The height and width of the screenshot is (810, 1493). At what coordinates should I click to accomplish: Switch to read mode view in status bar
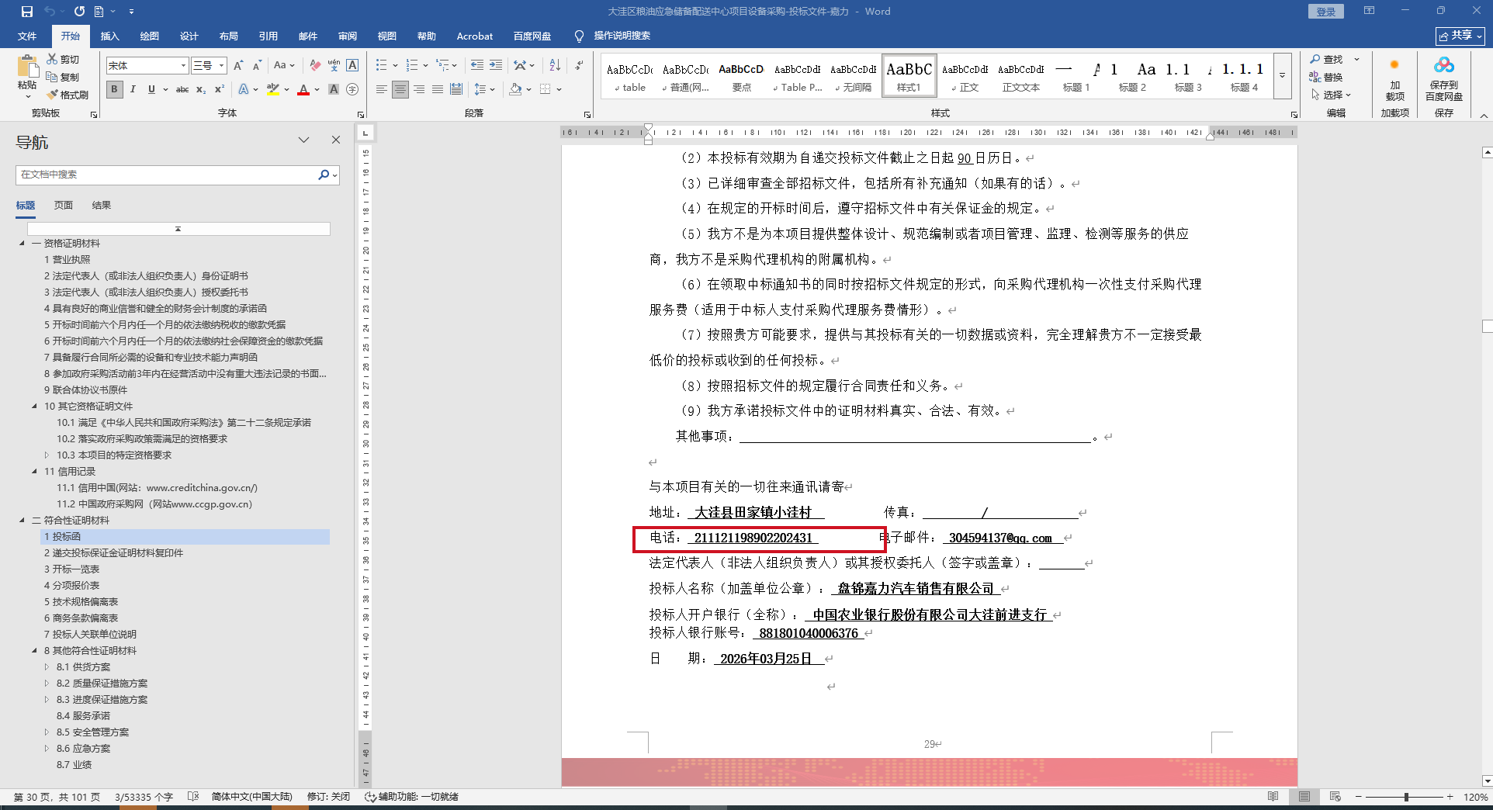click(1273, 797)
